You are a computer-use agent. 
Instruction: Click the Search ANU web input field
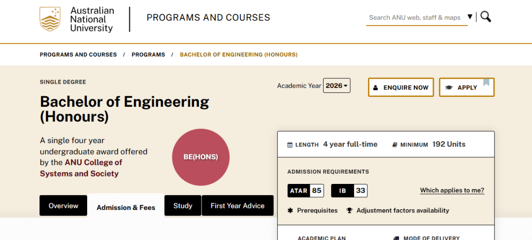415,17
